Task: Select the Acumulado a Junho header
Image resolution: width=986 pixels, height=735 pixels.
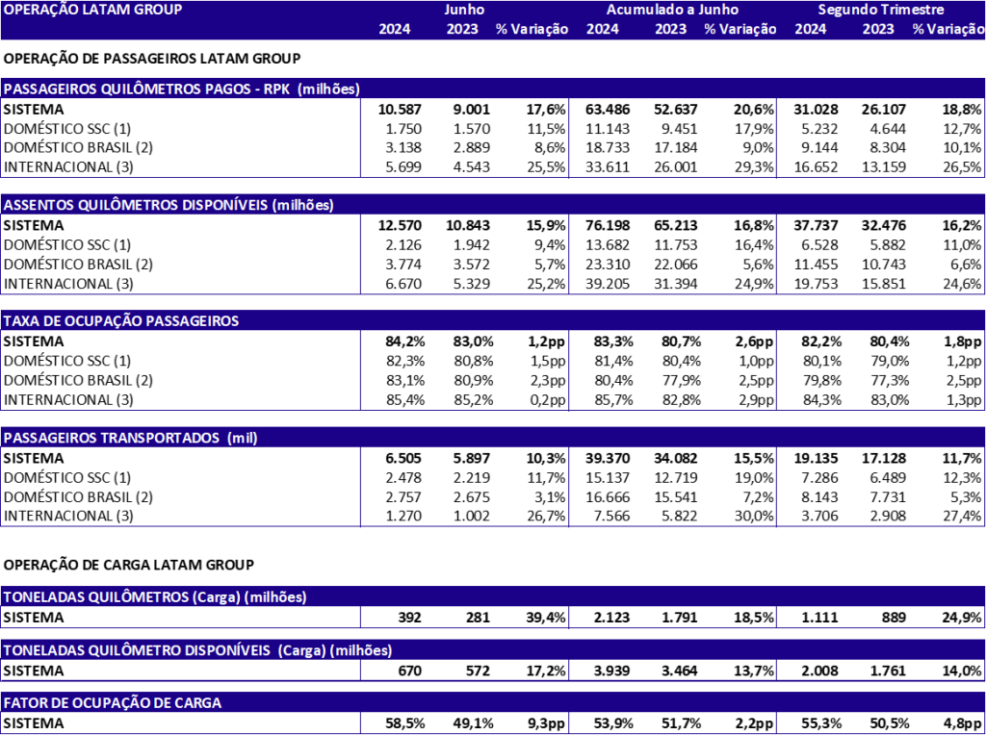Action: point(672,10)
